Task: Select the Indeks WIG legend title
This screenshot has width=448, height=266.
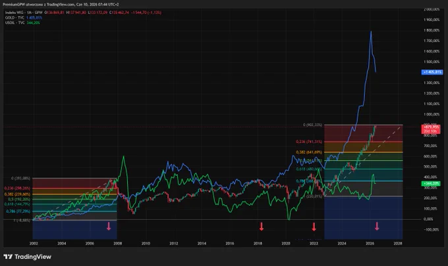Action: (x=24, y=12)
